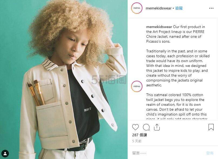Viewport: 218px width, 159px height.
Task: View the 287 likes list
Action: pos(139,135)
